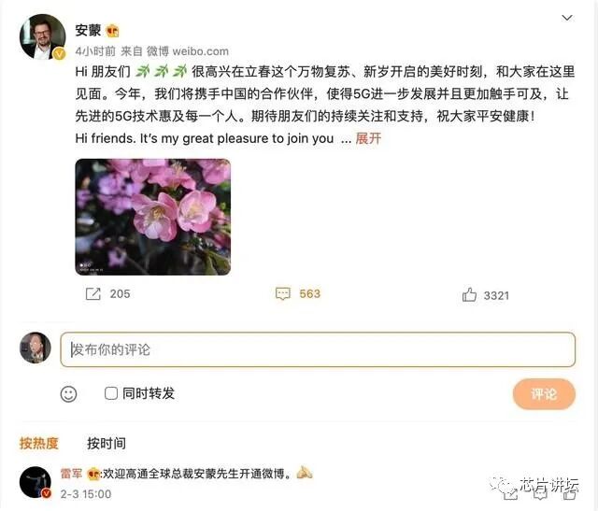Open comments via the 563 bubble icon
This screenshot has width=598, height=511.
tap(283, 293)
